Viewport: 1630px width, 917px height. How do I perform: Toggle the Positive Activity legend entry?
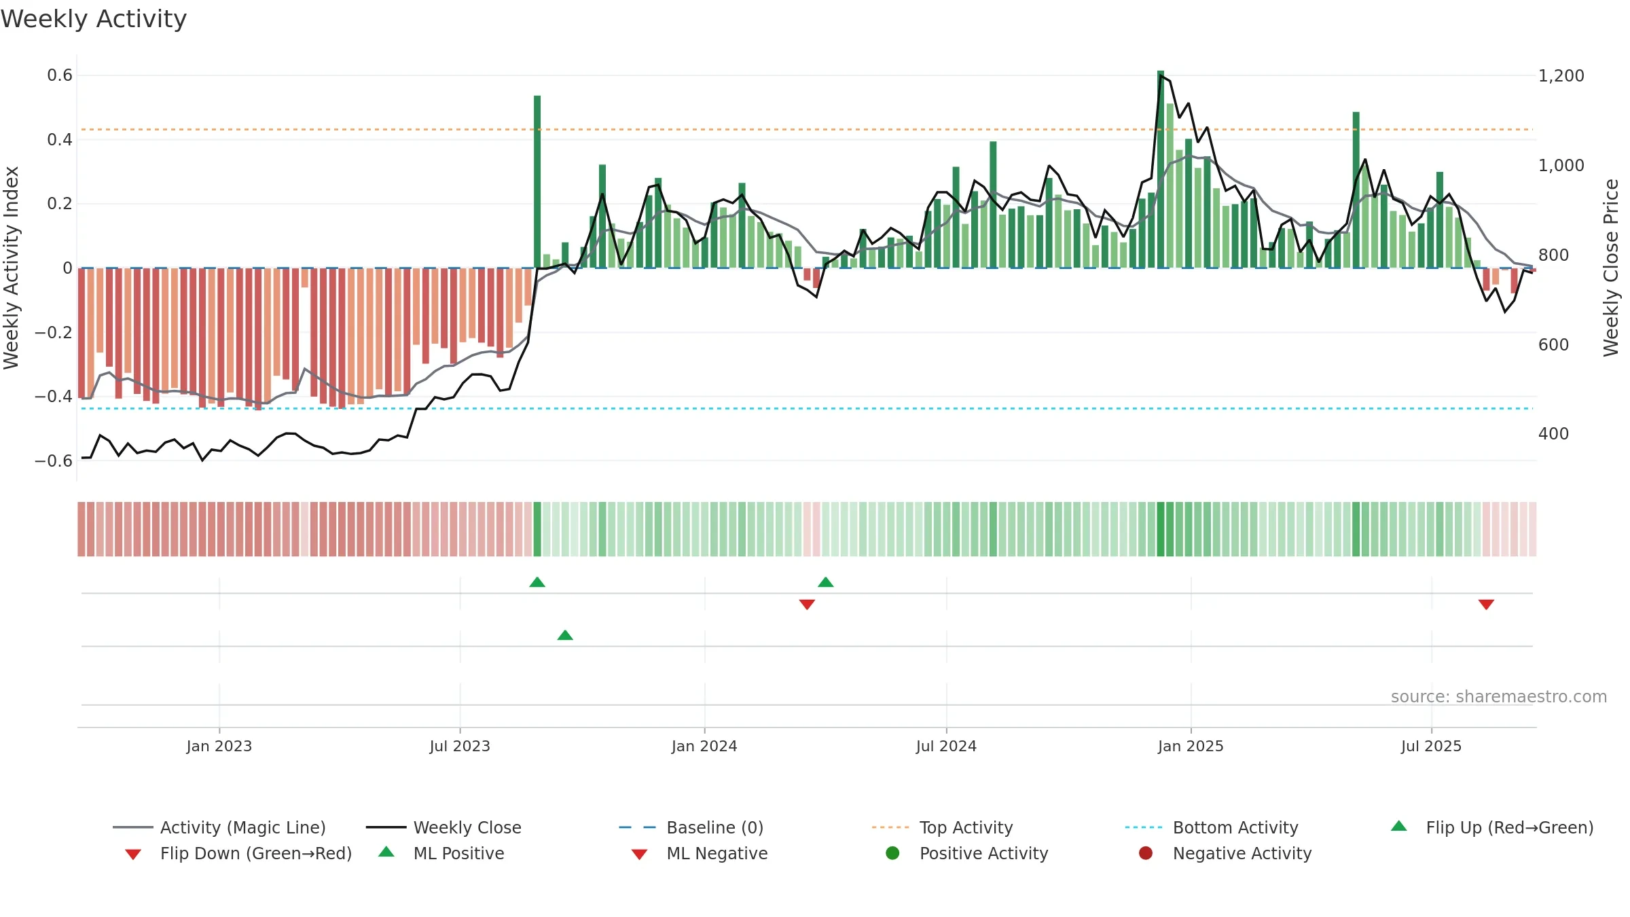pyautogui.click(x=967, y=853)
